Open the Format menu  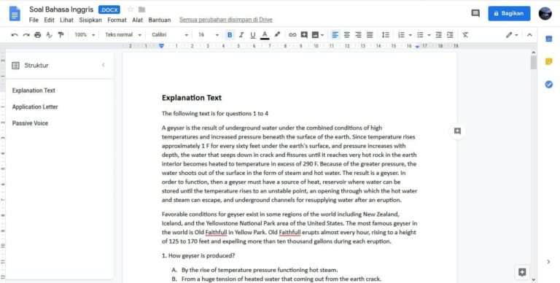tap(117, 20)
